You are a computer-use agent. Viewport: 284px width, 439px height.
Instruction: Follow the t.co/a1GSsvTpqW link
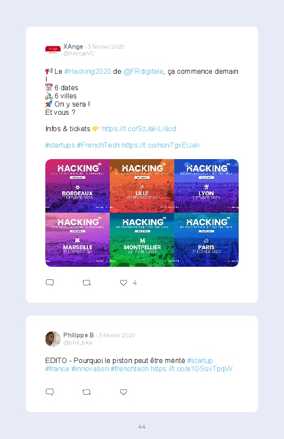point(191,368)
